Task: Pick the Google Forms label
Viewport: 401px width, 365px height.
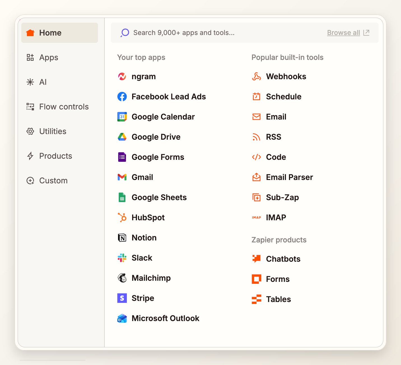Action: click(158, 157)
